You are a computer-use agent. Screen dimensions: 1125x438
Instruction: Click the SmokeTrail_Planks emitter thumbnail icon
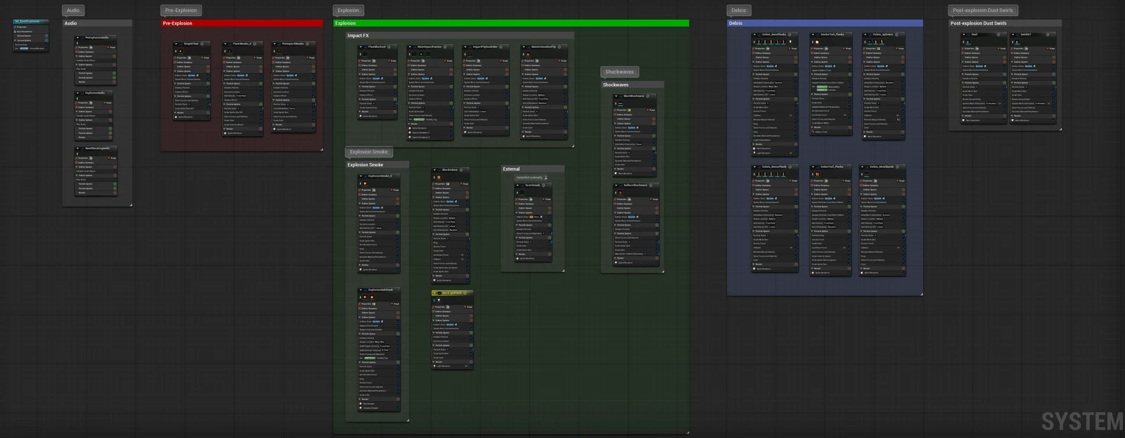click(x=817, y=41)
